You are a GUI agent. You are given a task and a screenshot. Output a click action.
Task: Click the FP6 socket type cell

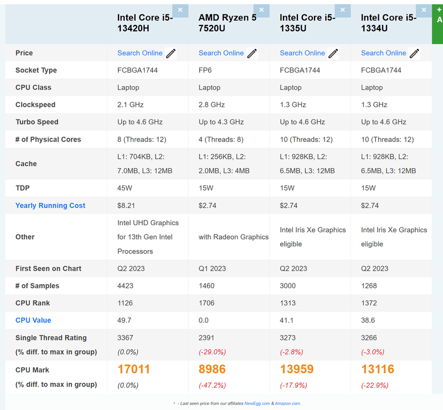click(x=205, y=70)
